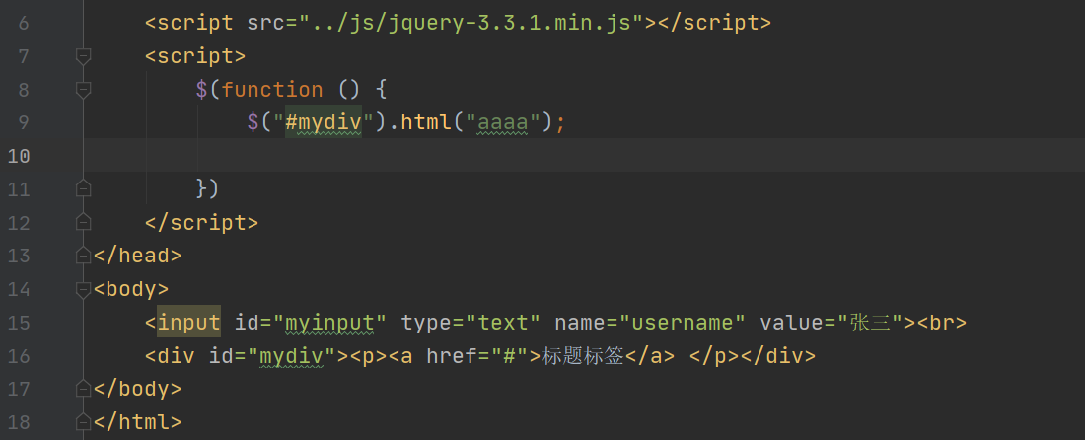Click the 标题标签 link text
This screenshot has height=440, width=1085.
pyautogui.click(x=583, y=355)
